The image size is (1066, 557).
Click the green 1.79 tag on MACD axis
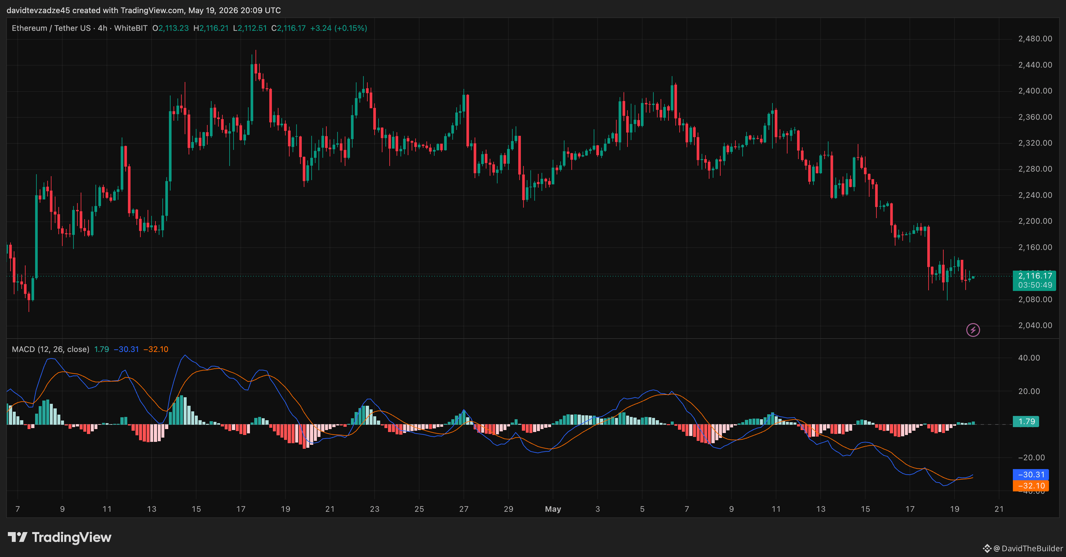pos(1026,421)
